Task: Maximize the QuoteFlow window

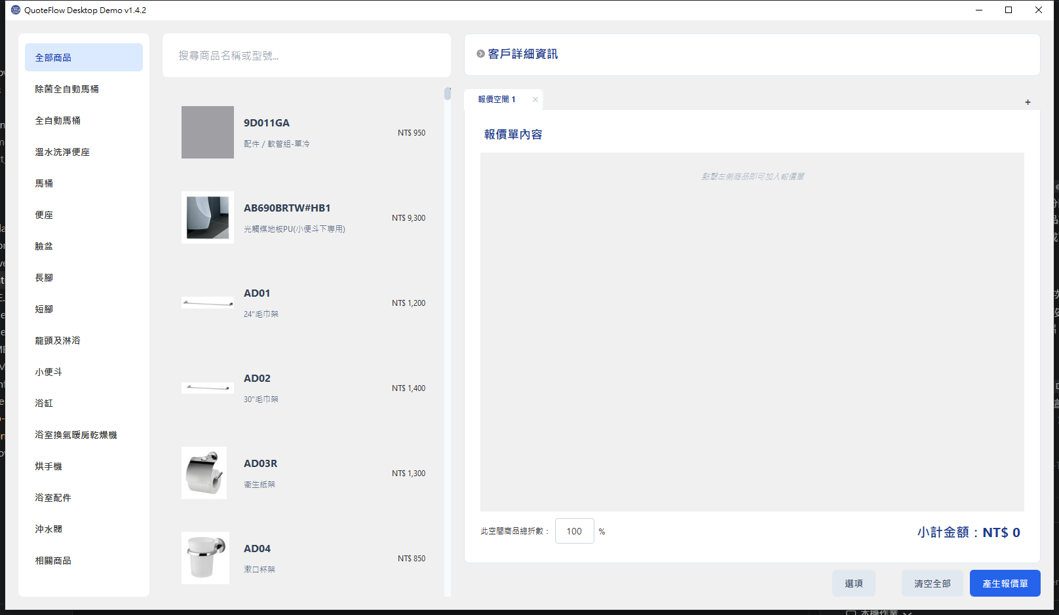Action: tap(1009, 10)
